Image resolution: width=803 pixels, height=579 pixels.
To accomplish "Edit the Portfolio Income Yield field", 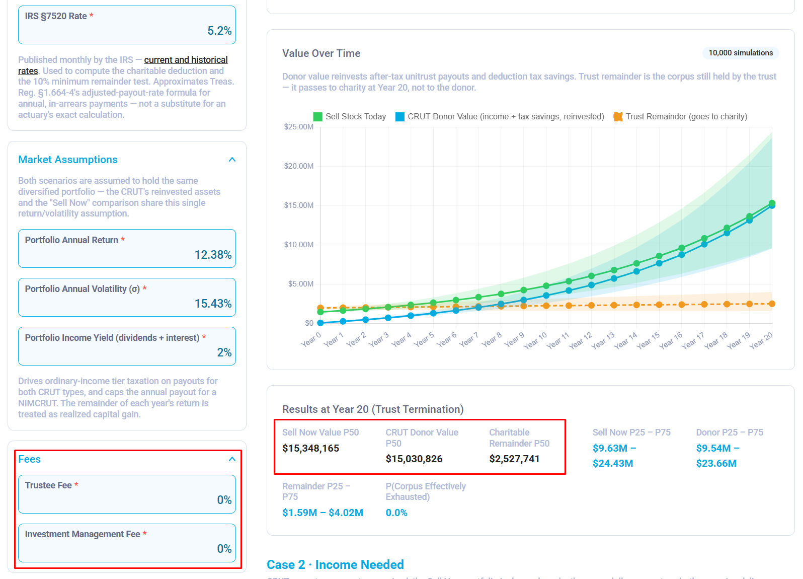I will pos(127,346).
